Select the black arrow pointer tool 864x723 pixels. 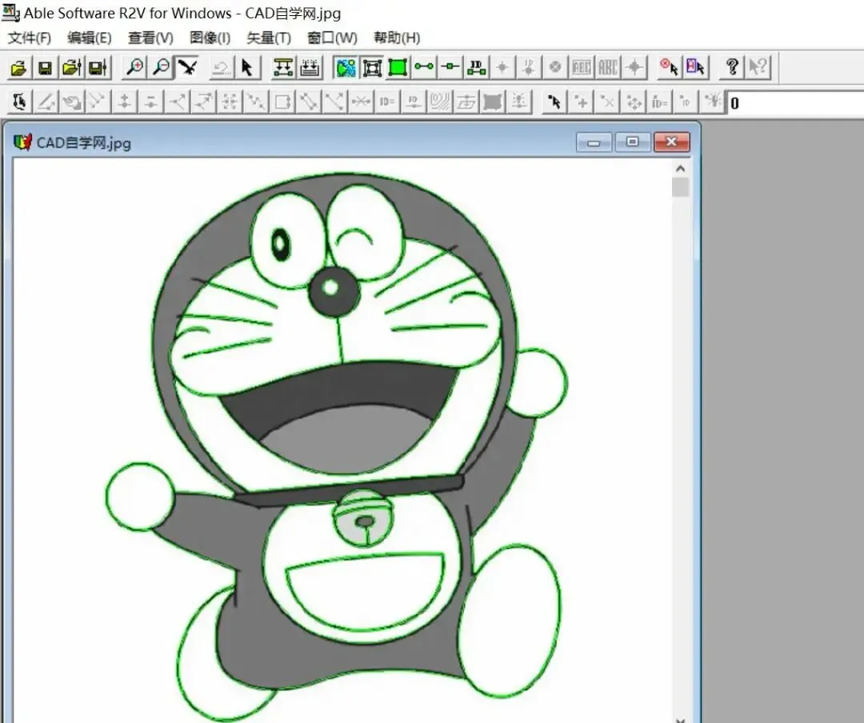pos(246,68)
